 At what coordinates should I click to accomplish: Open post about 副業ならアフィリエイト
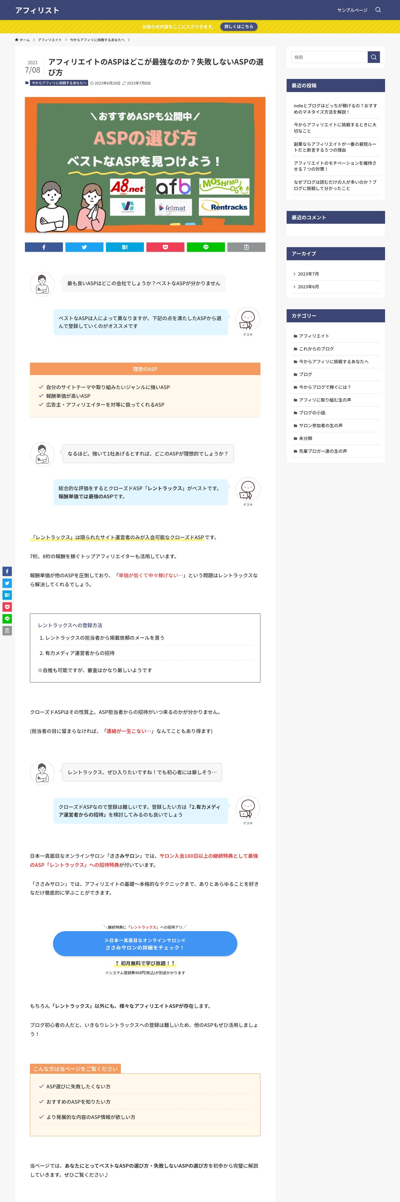coord(335,147)
